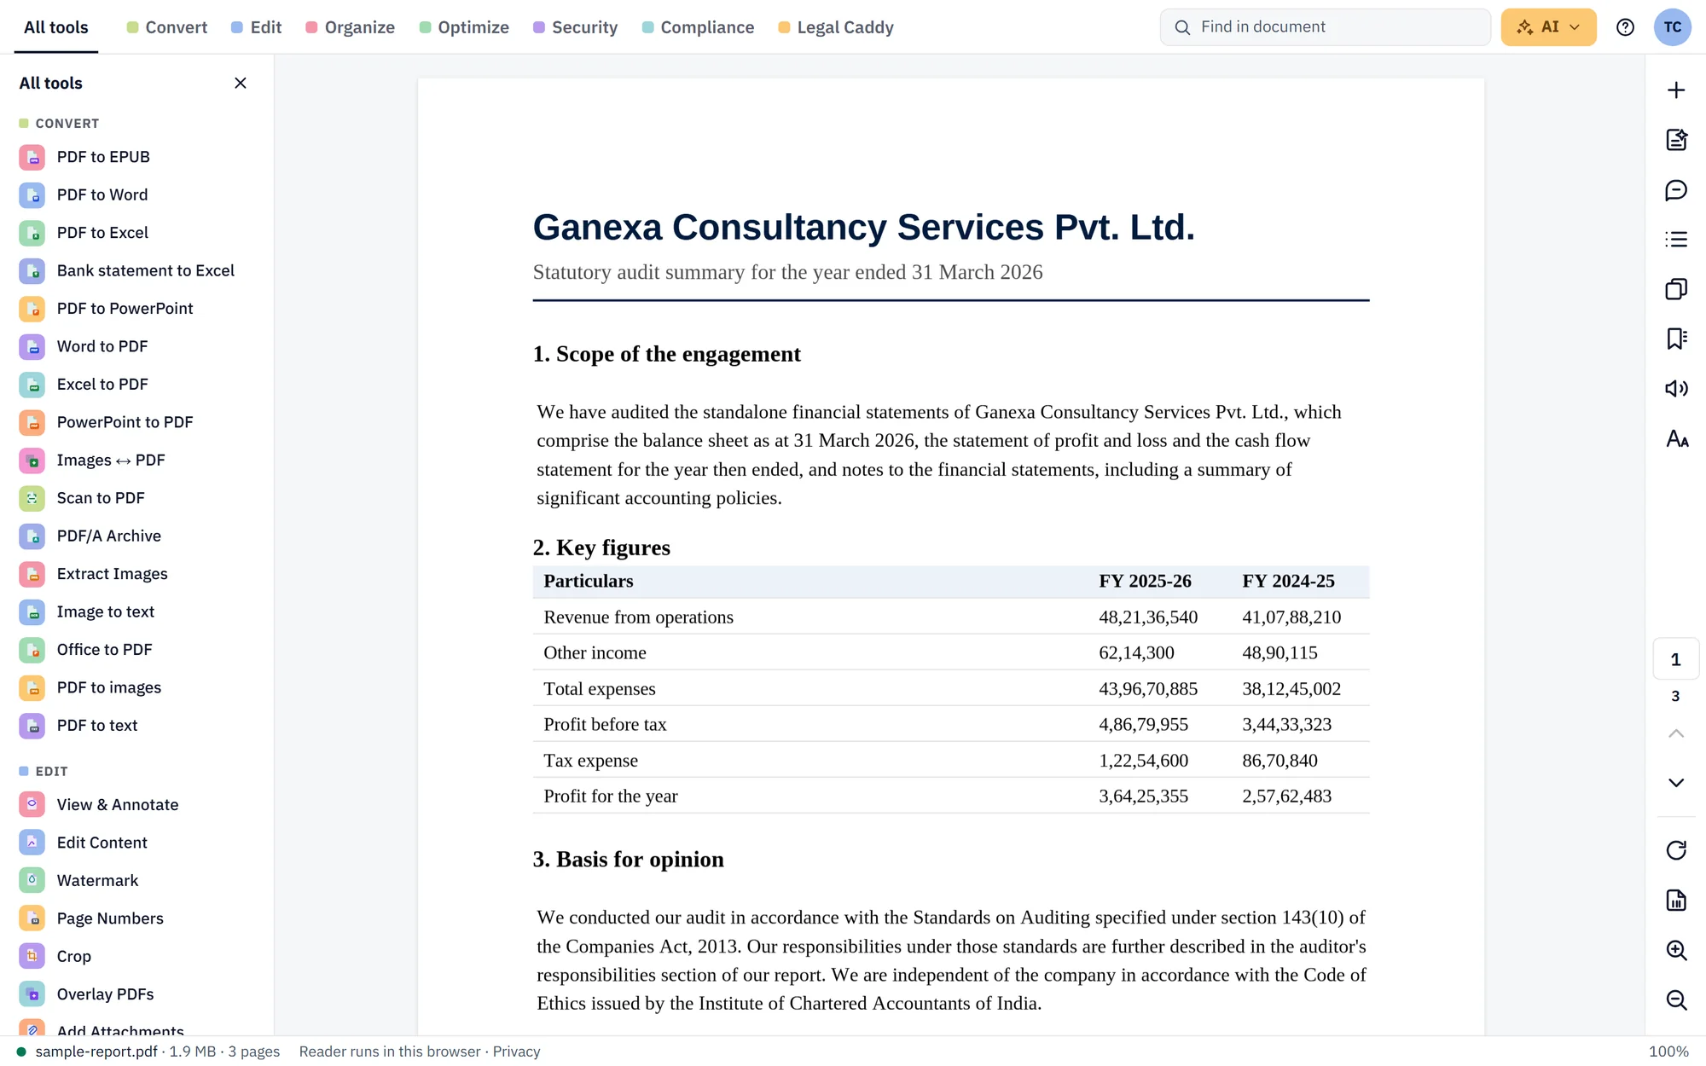Switch to the Security tab
Screen dimensions: 1706x1066
tap(576, 27)
